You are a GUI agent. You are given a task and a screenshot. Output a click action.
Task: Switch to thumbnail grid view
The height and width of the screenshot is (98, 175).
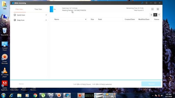coord(151,15)
